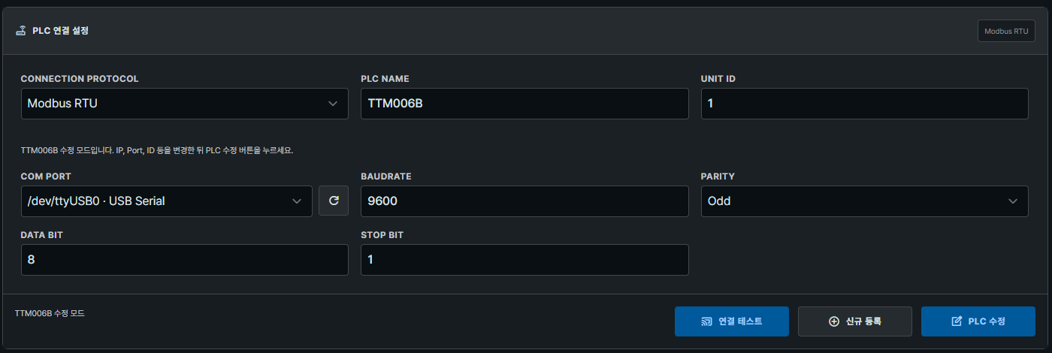Open the Modbus RTU protocol combo box
This screenshot has height=353, width=1052.
coord(185,104)
